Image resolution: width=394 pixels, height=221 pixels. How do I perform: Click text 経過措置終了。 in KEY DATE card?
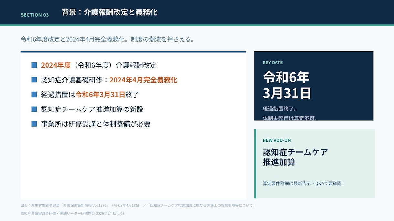point(280,109)
